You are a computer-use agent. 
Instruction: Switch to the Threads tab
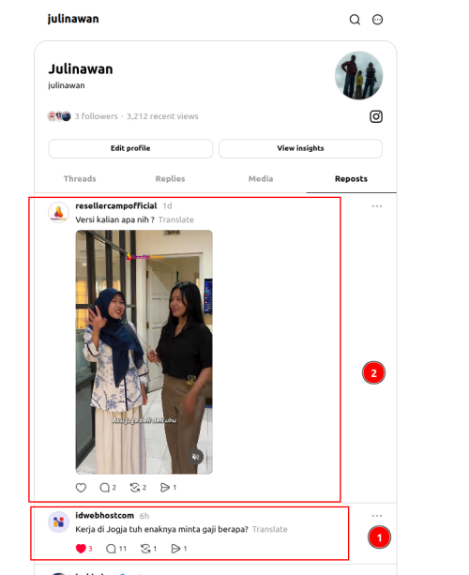coord(80,178)
